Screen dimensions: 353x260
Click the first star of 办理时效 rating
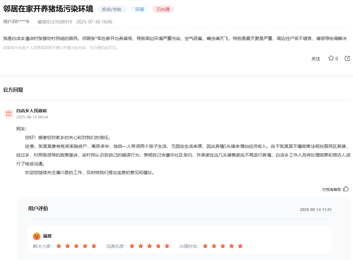[205, 246]
